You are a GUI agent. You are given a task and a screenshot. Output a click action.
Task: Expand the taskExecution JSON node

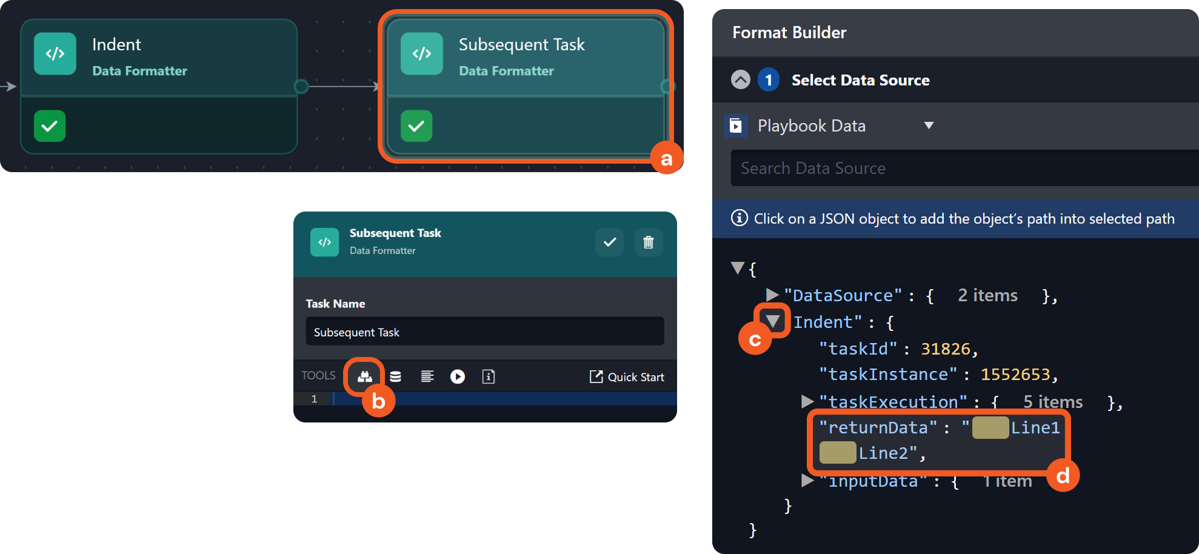(807, 401)
